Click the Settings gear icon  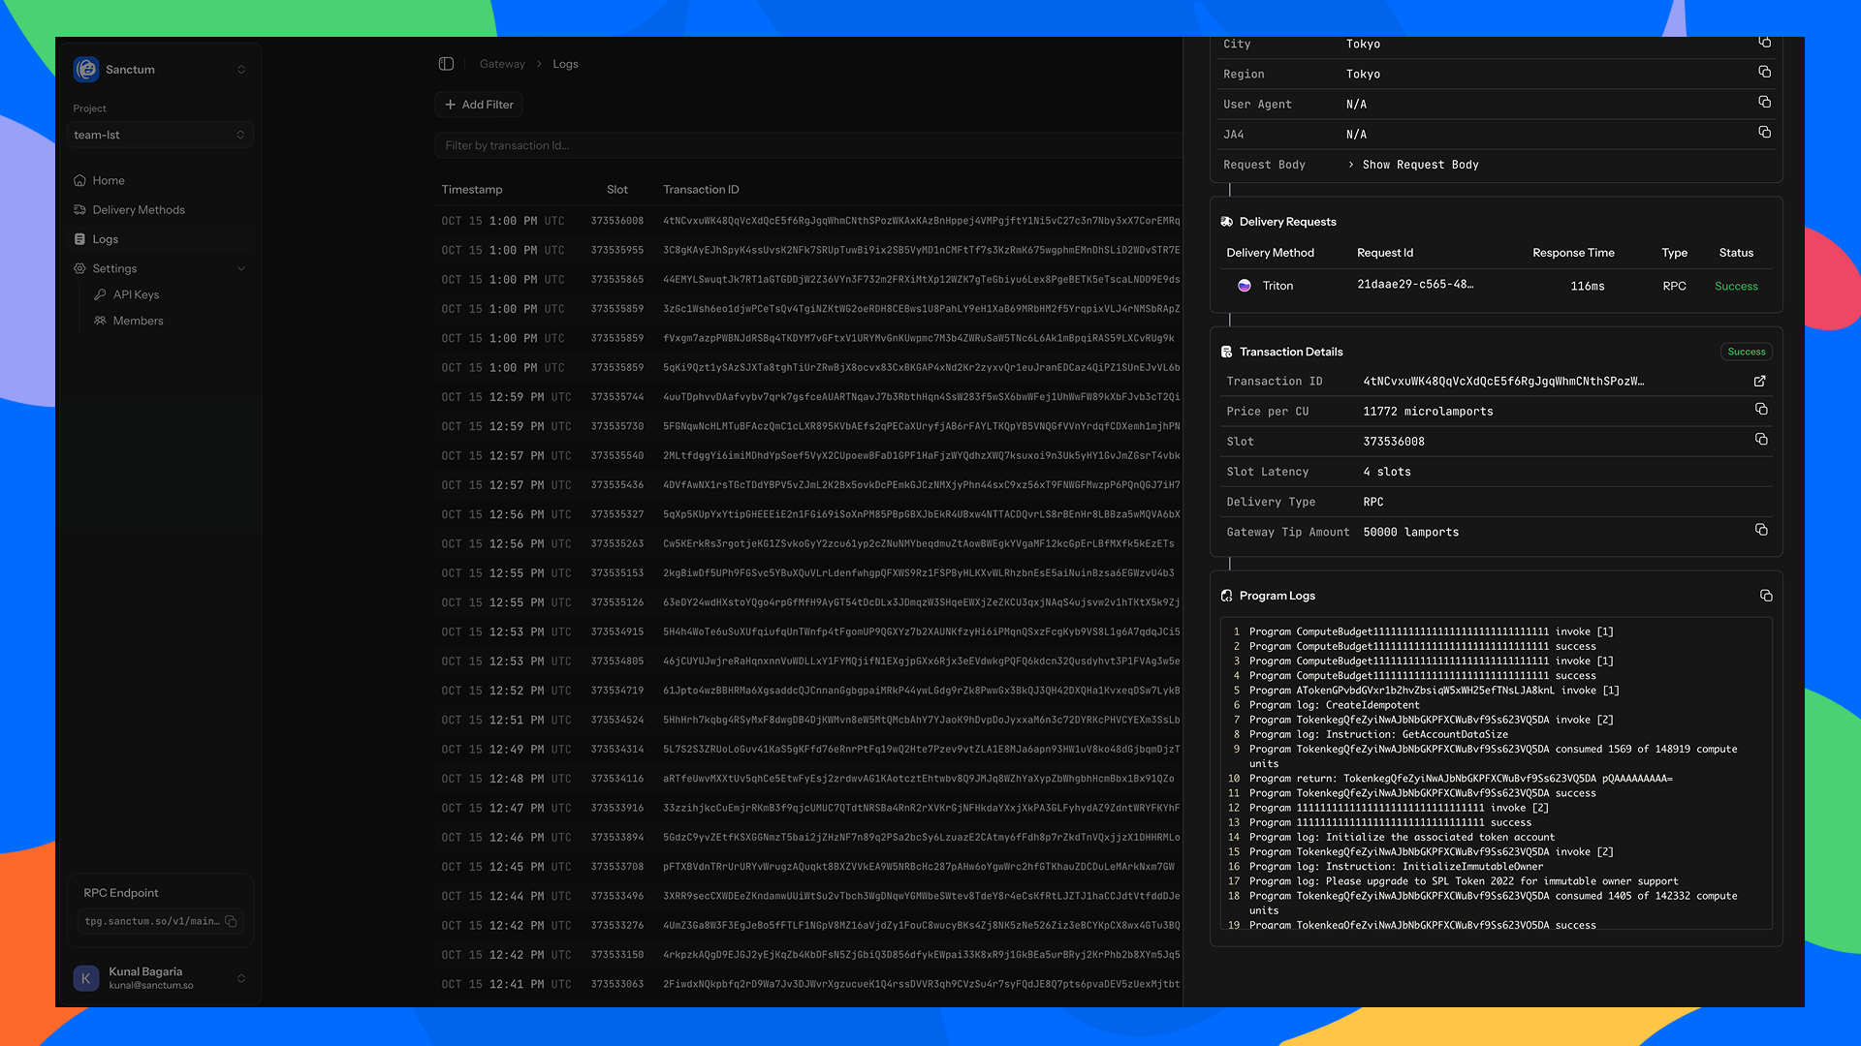[x=79, y=268]
